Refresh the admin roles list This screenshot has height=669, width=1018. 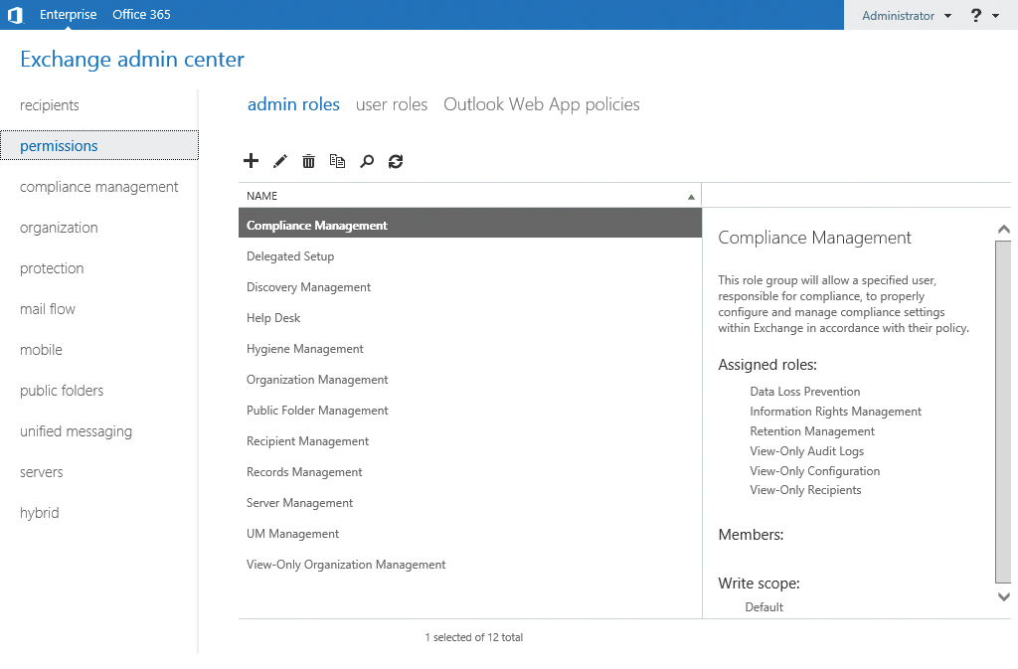[395, 160]
